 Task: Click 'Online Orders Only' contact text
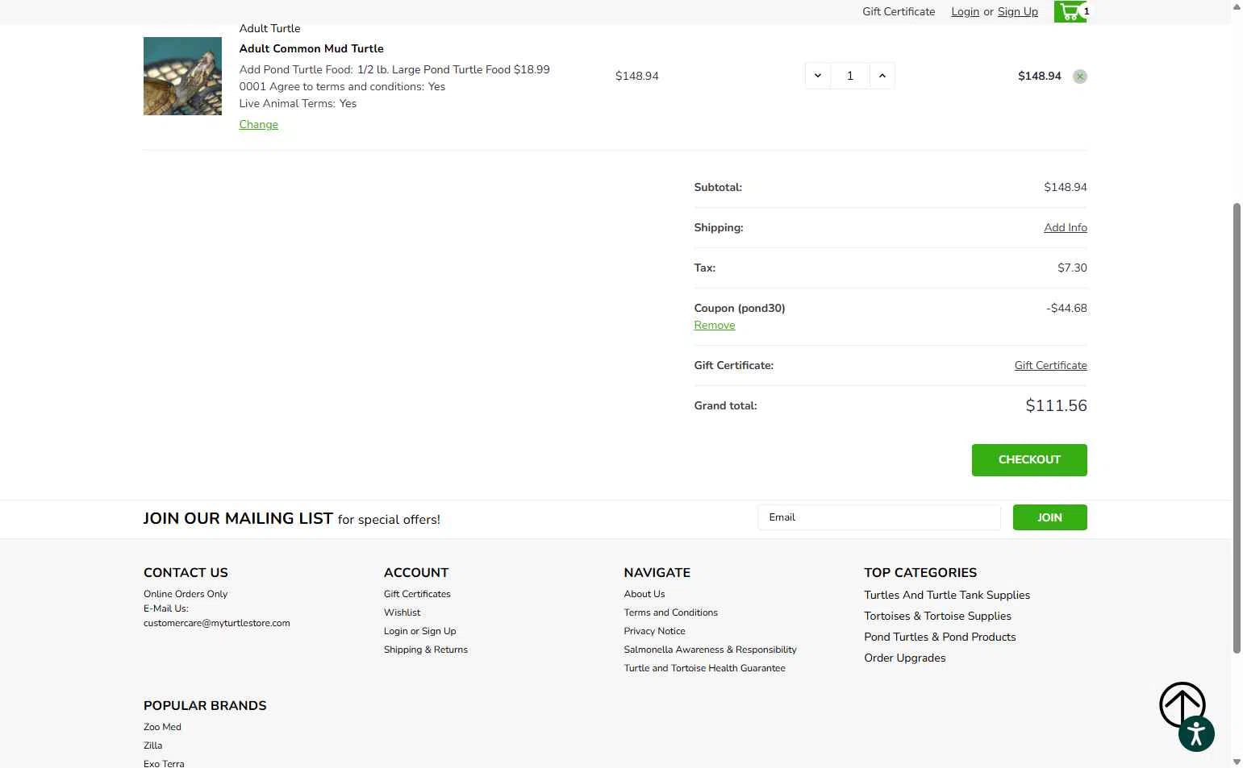pos(186,594)
